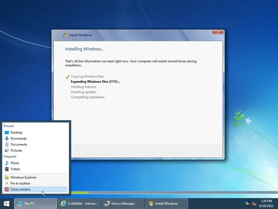Click 'Installing features' step text
The image size is (278, 209).
tap(84, 87)
